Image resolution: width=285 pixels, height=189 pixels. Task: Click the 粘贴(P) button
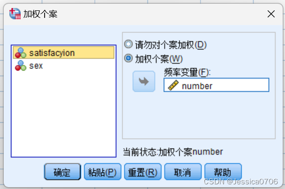(102, 172)
